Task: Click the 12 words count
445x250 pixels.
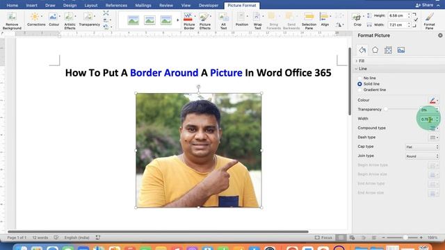Action: pos(40,237)
